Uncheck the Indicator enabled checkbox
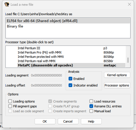Image resolution: width=136 pixels, height=130 pixels. pos(70,85)
